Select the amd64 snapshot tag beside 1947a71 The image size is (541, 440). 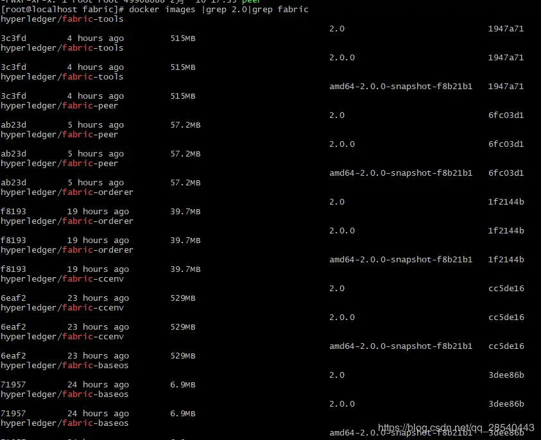(401, 87)
